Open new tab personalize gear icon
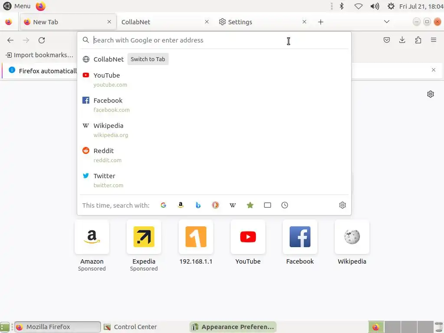This screenshot has height=333, width=444. pos(431,94)
